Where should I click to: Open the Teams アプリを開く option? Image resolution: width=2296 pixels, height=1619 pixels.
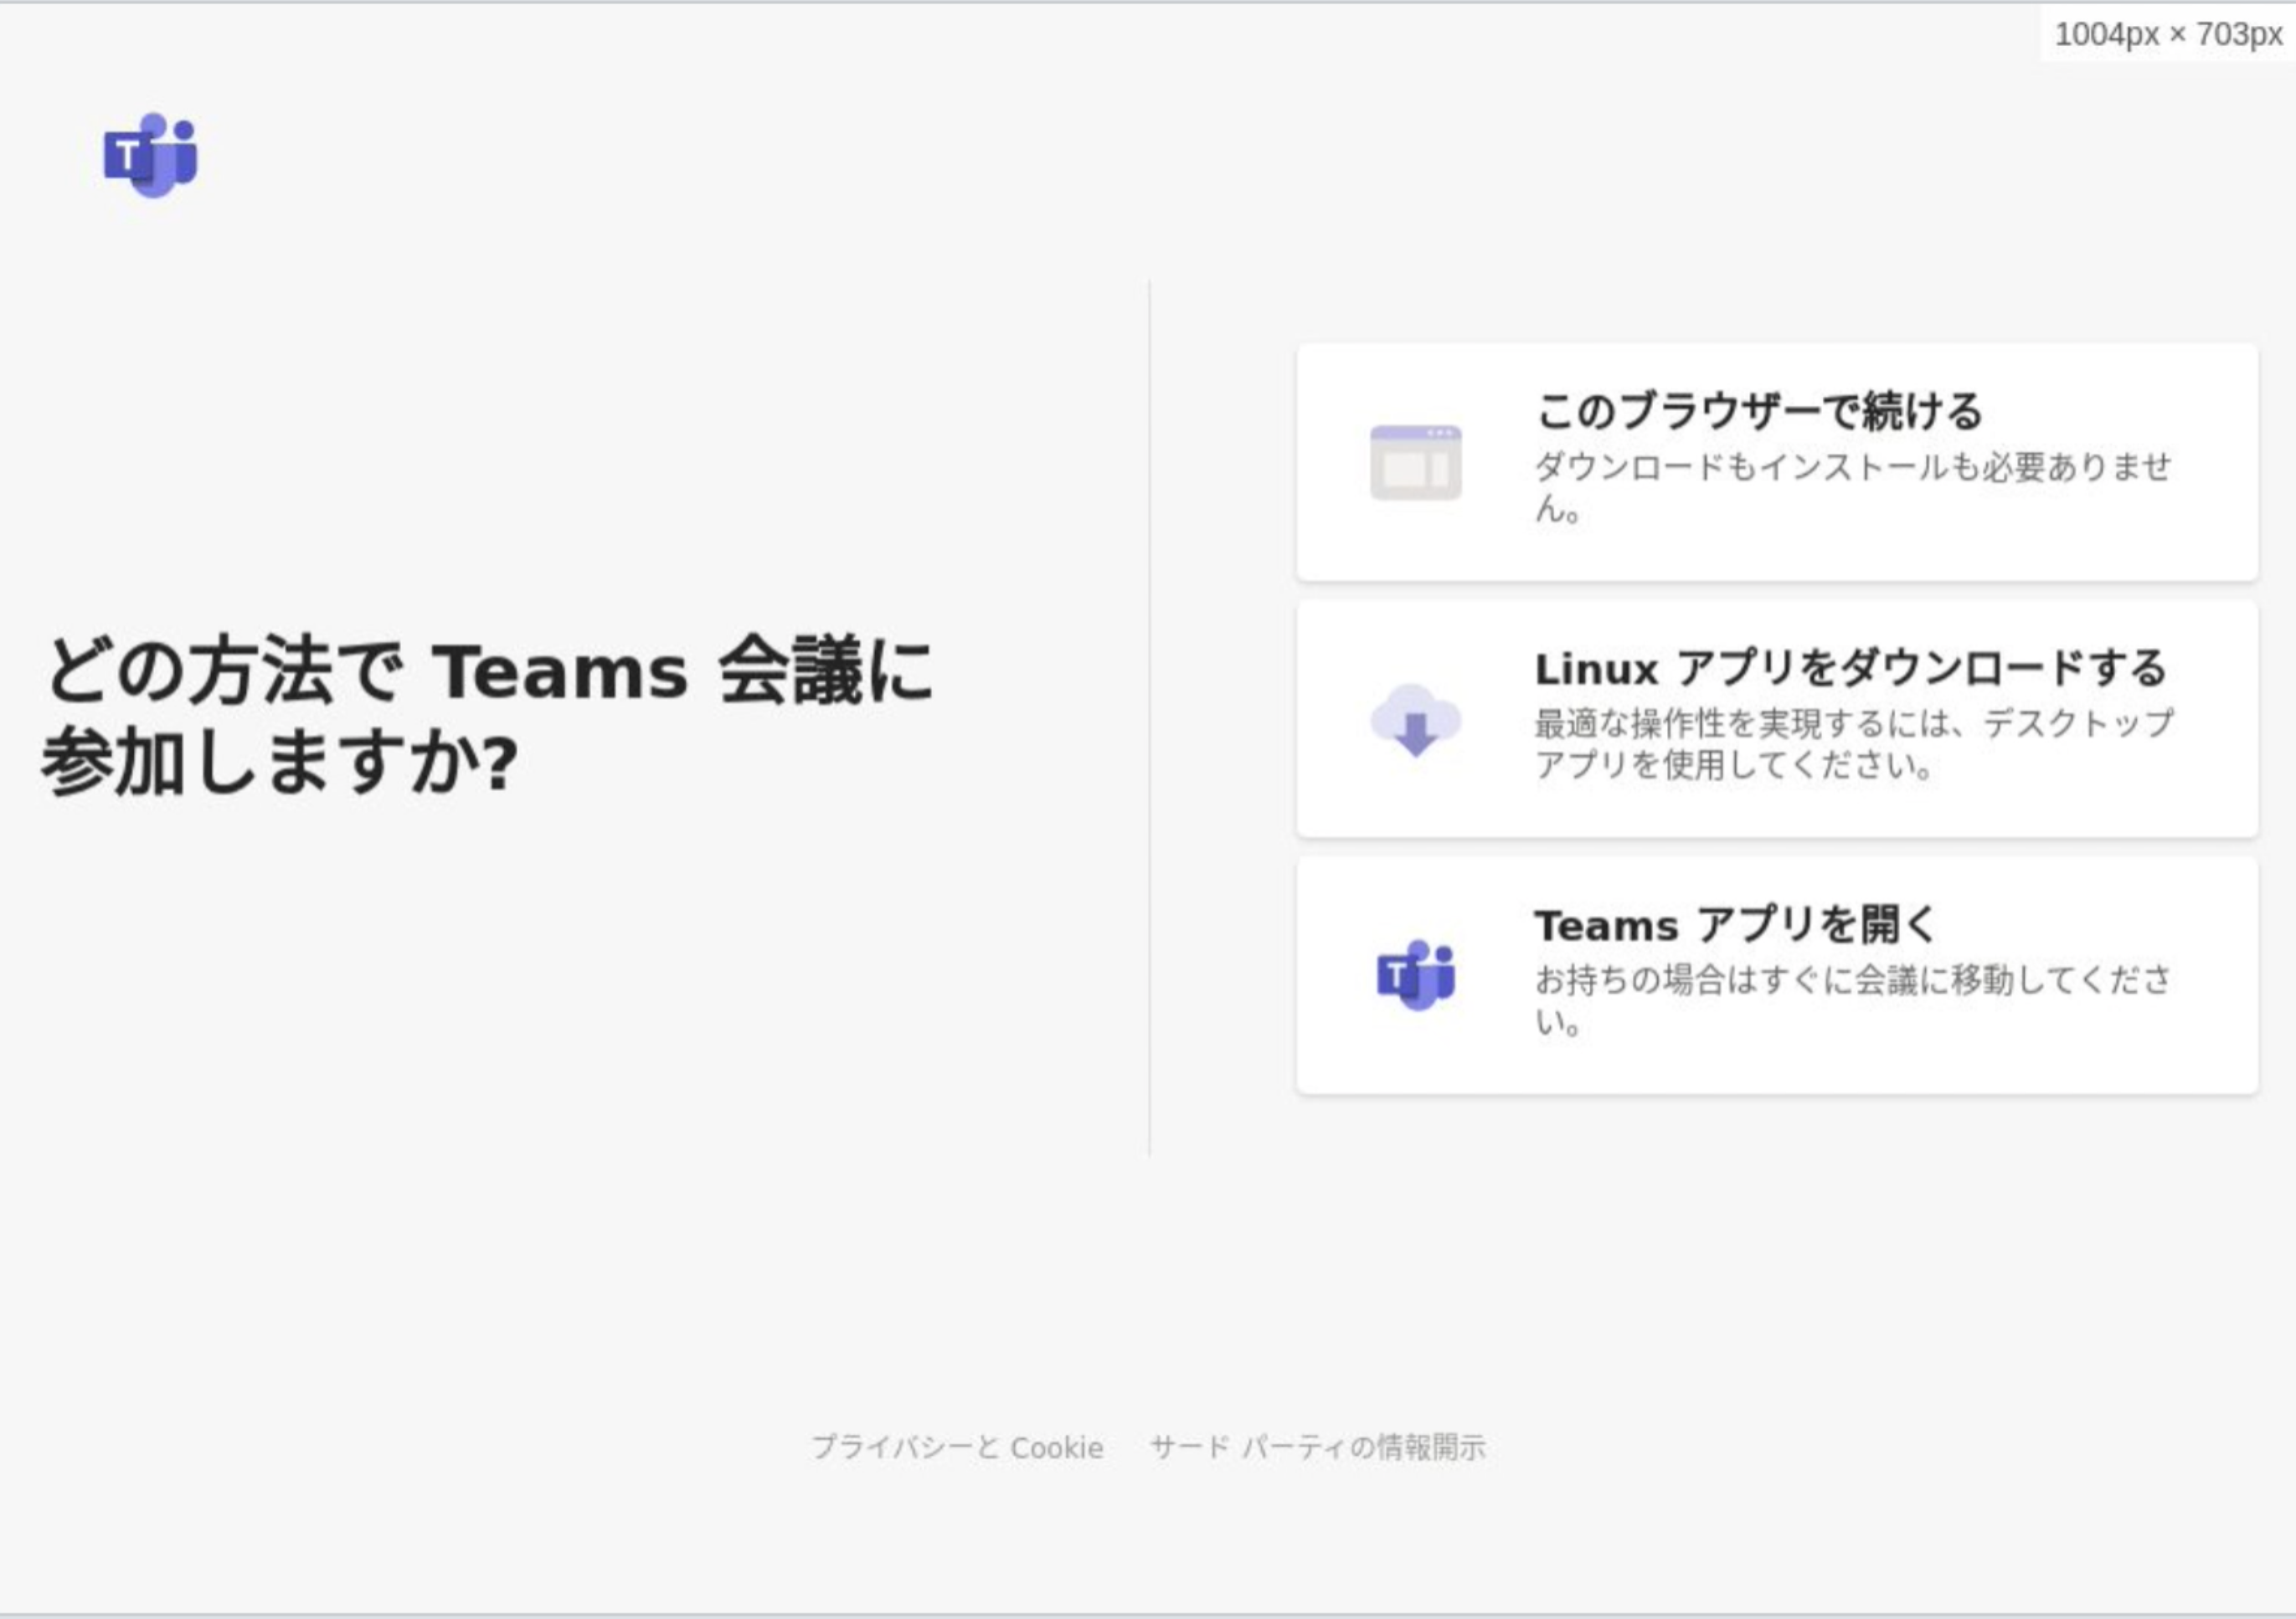(x=1777, y=975)
